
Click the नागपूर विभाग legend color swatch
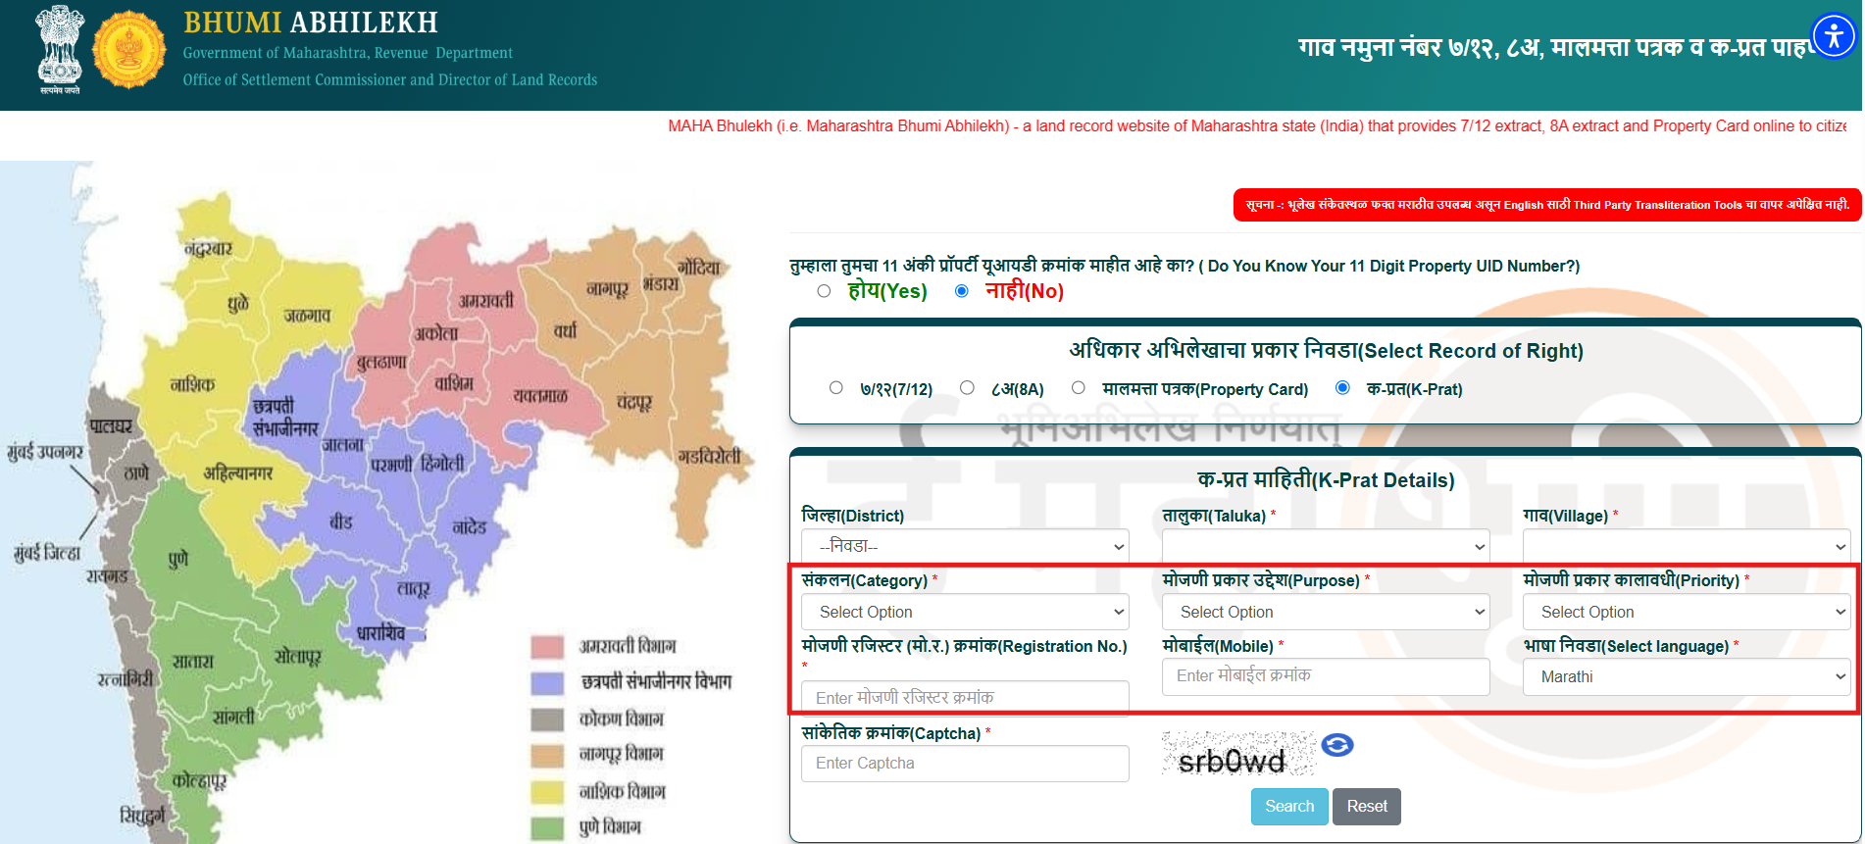pyautogui.click(x=547, y=755)
